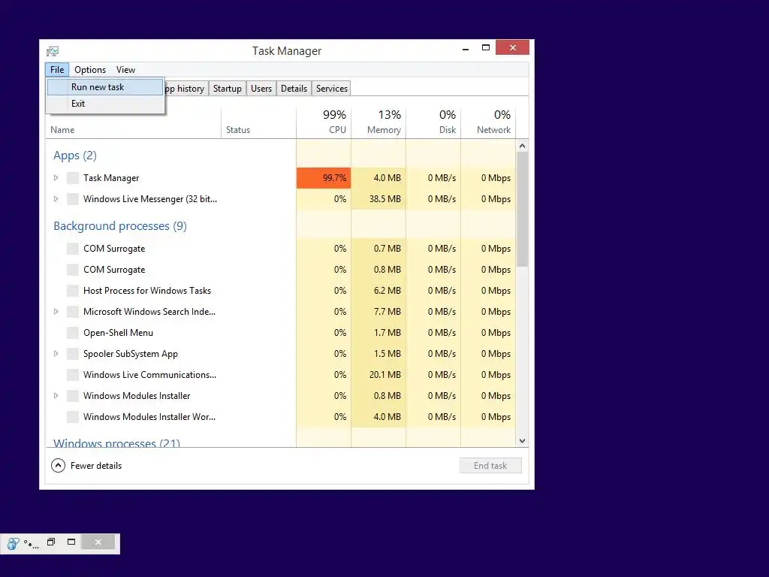Click the 99.7% CPU cell

324,178
